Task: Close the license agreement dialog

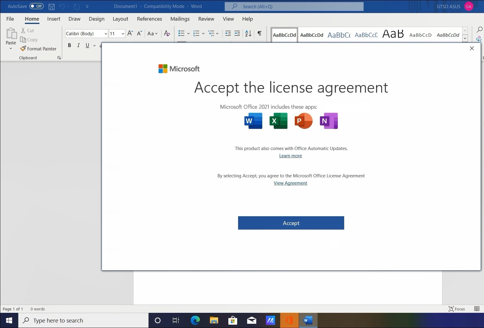Action: (472, 48)
